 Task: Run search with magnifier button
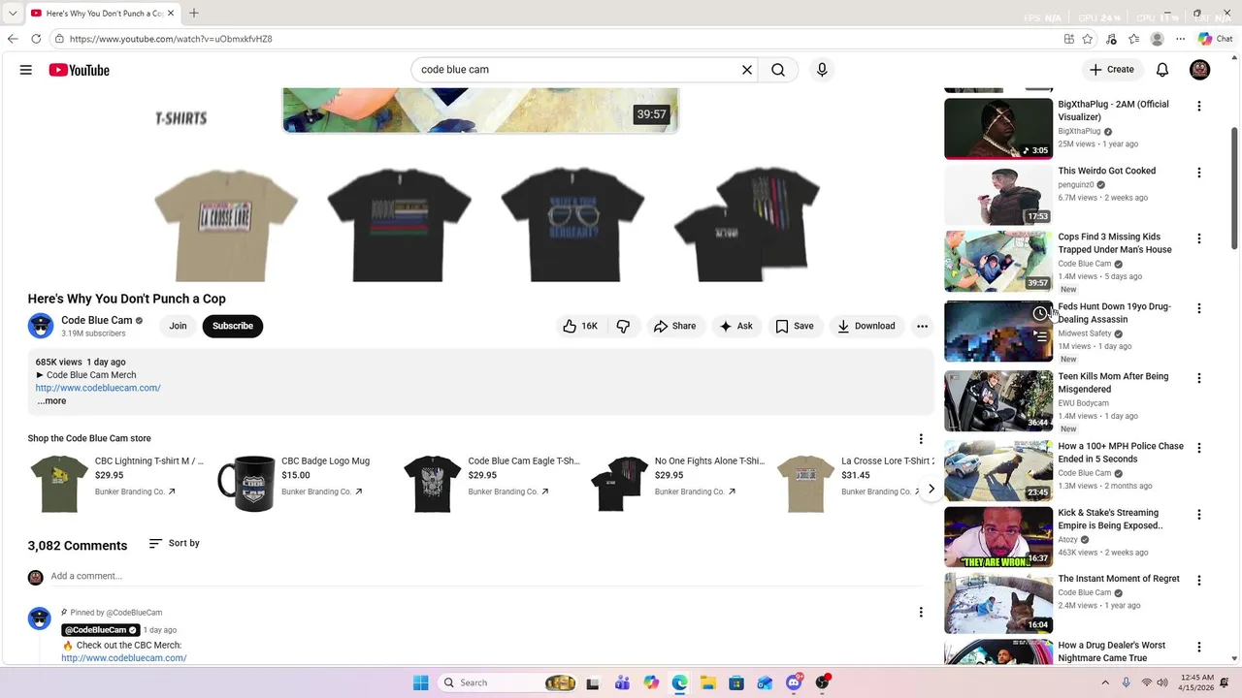[x=778, y=70]
